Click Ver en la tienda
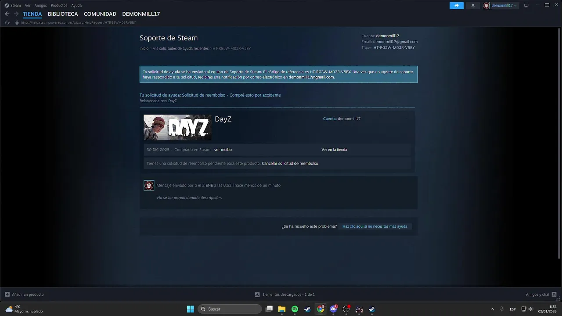Viewport: 562px width, 316px height. click(334, 150)
